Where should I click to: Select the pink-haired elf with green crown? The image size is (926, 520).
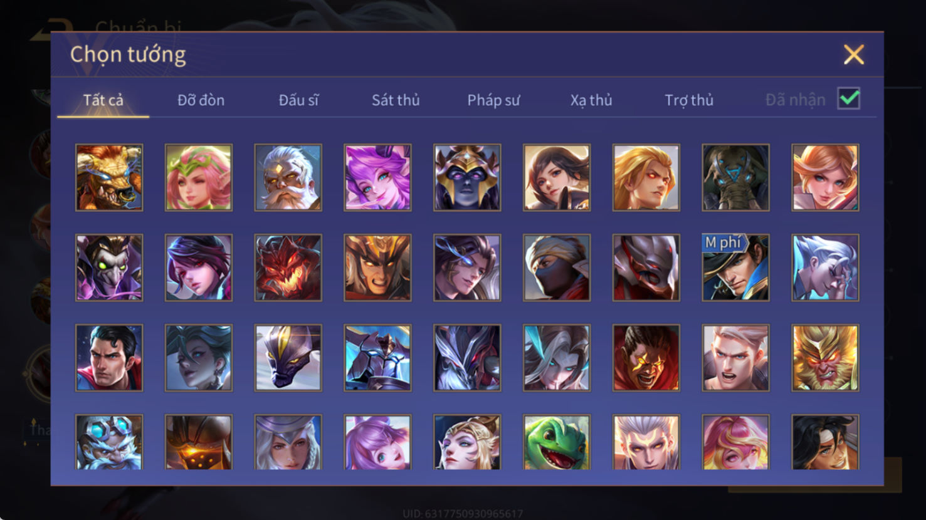click(x=198, y=177)
